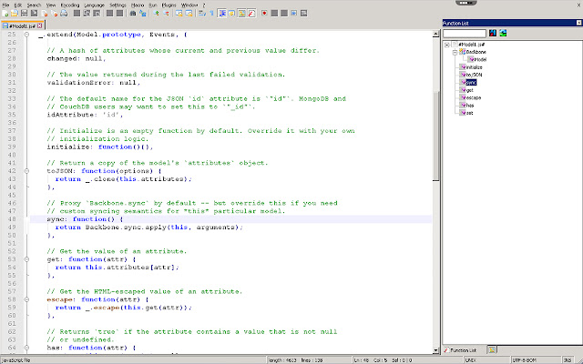Click the Undo toolbar icon
Viewport: 583px width, 364px height.
(x=109, y=14)
